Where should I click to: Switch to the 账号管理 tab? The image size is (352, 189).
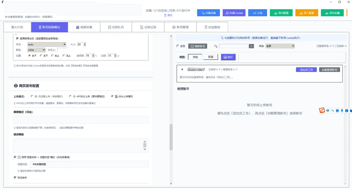coord(180,27)
